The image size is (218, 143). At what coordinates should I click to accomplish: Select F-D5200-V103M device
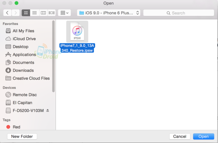(28, 110)
